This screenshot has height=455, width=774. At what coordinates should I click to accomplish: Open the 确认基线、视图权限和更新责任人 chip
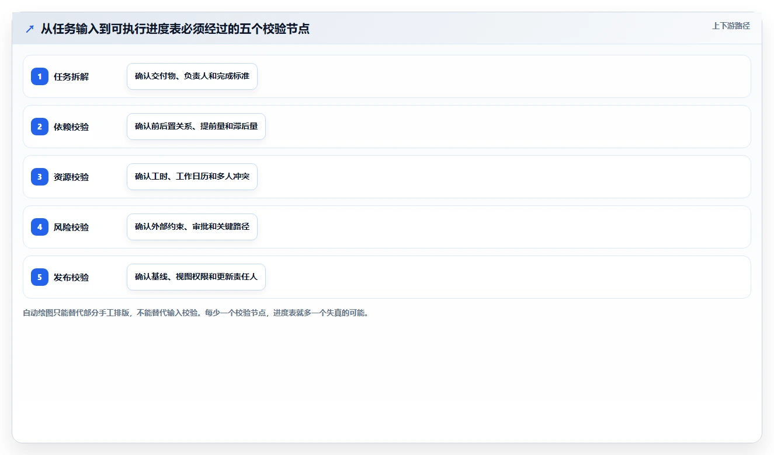pos(196,277)
